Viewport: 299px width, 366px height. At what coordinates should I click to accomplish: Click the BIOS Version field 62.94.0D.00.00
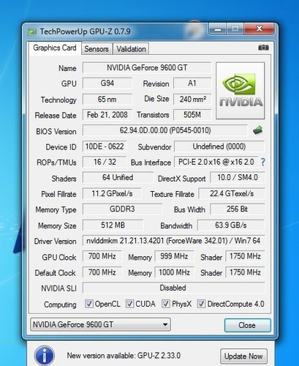pos(165,130)
